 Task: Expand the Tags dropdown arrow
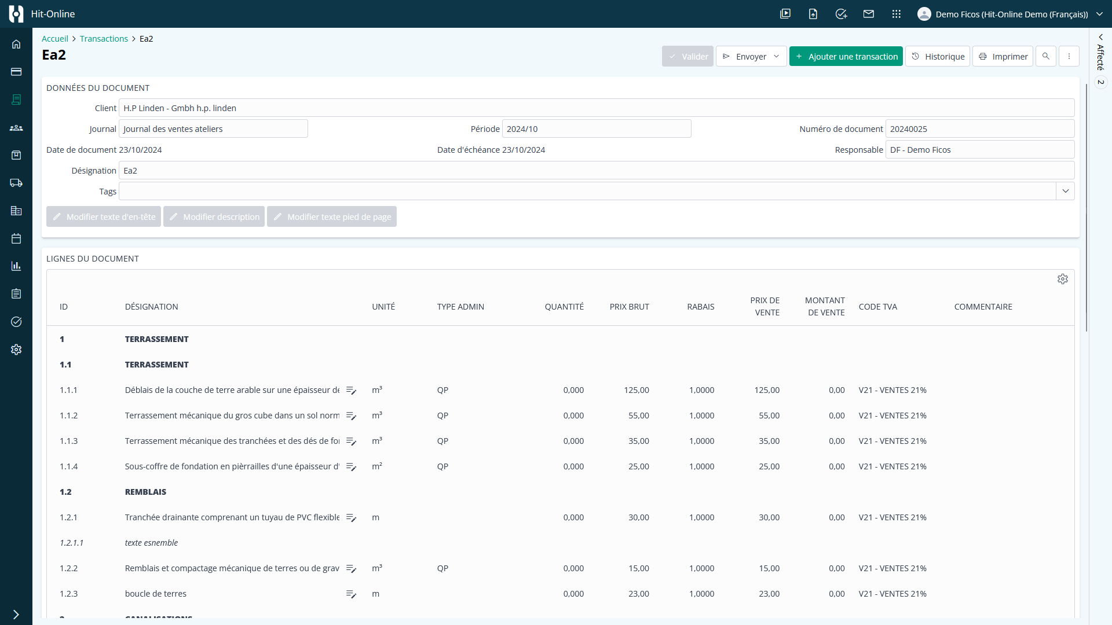(1066, 191)
